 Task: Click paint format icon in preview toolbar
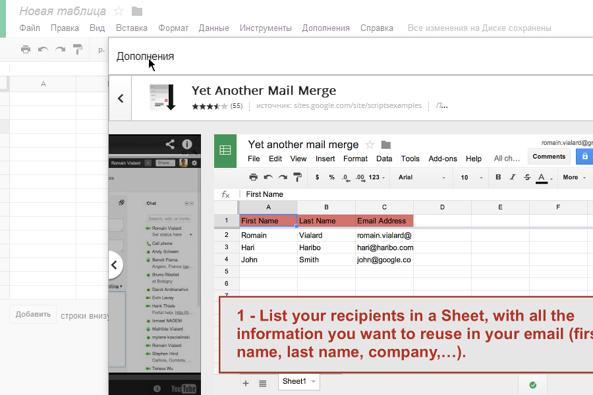298,177
